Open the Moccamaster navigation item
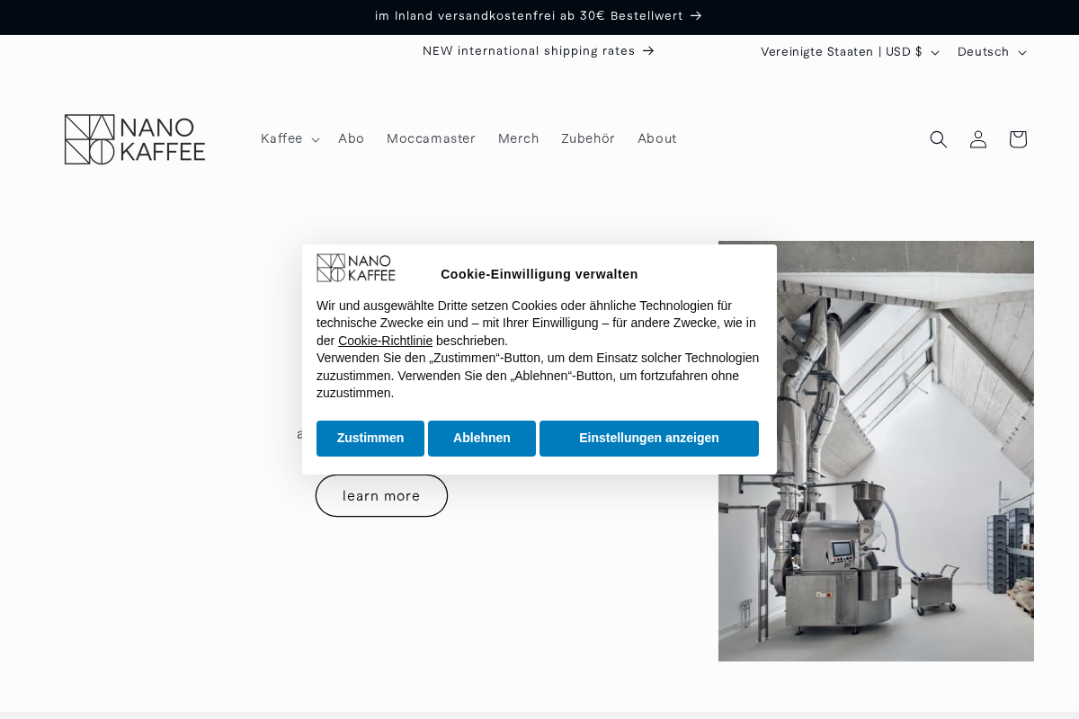The height and width of the screenshot is (719, 1079). point(431,138)
